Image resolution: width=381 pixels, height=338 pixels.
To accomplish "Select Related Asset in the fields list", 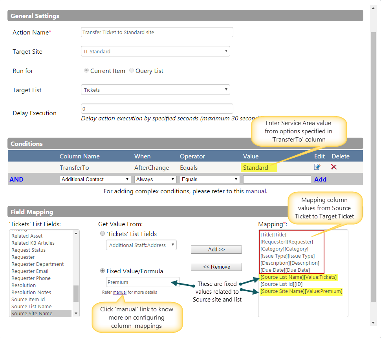I will pos(27,236).
